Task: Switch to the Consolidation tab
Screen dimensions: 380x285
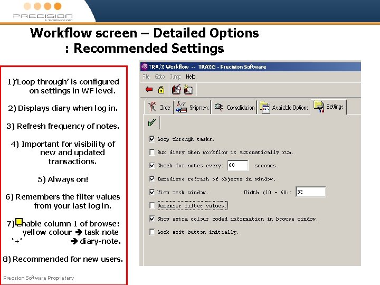Action: click(x=234, y=107)
